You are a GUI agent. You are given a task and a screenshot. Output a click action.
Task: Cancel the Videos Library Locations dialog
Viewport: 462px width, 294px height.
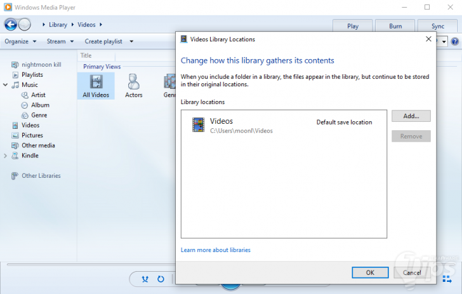tap(412, 272)
